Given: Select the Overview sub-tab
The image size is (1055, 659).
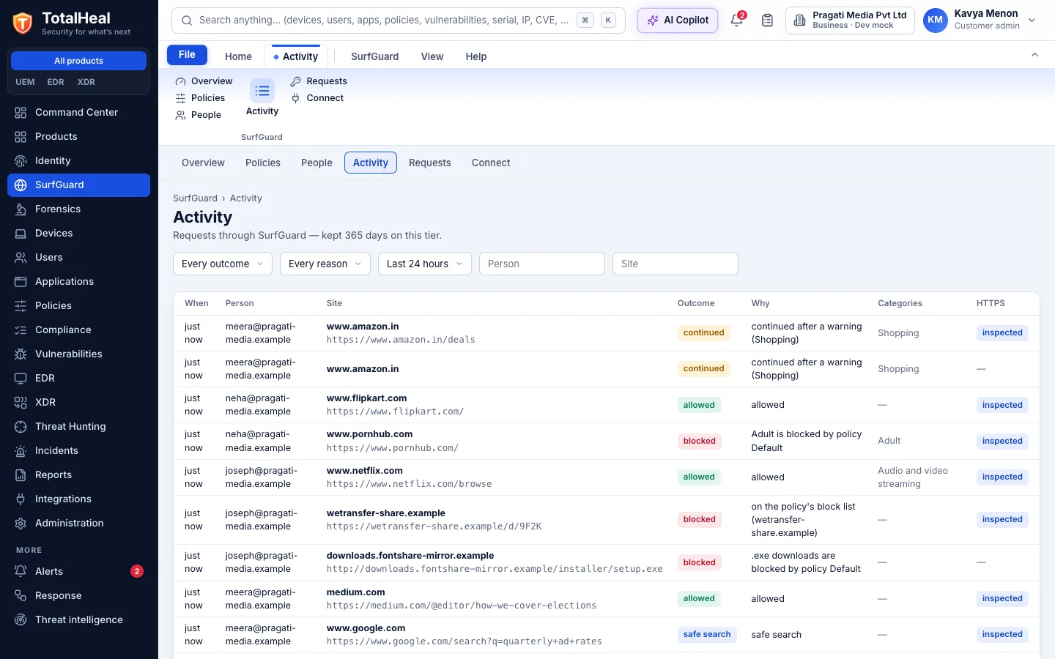Looking at the screenshot, I should point(203,163).
